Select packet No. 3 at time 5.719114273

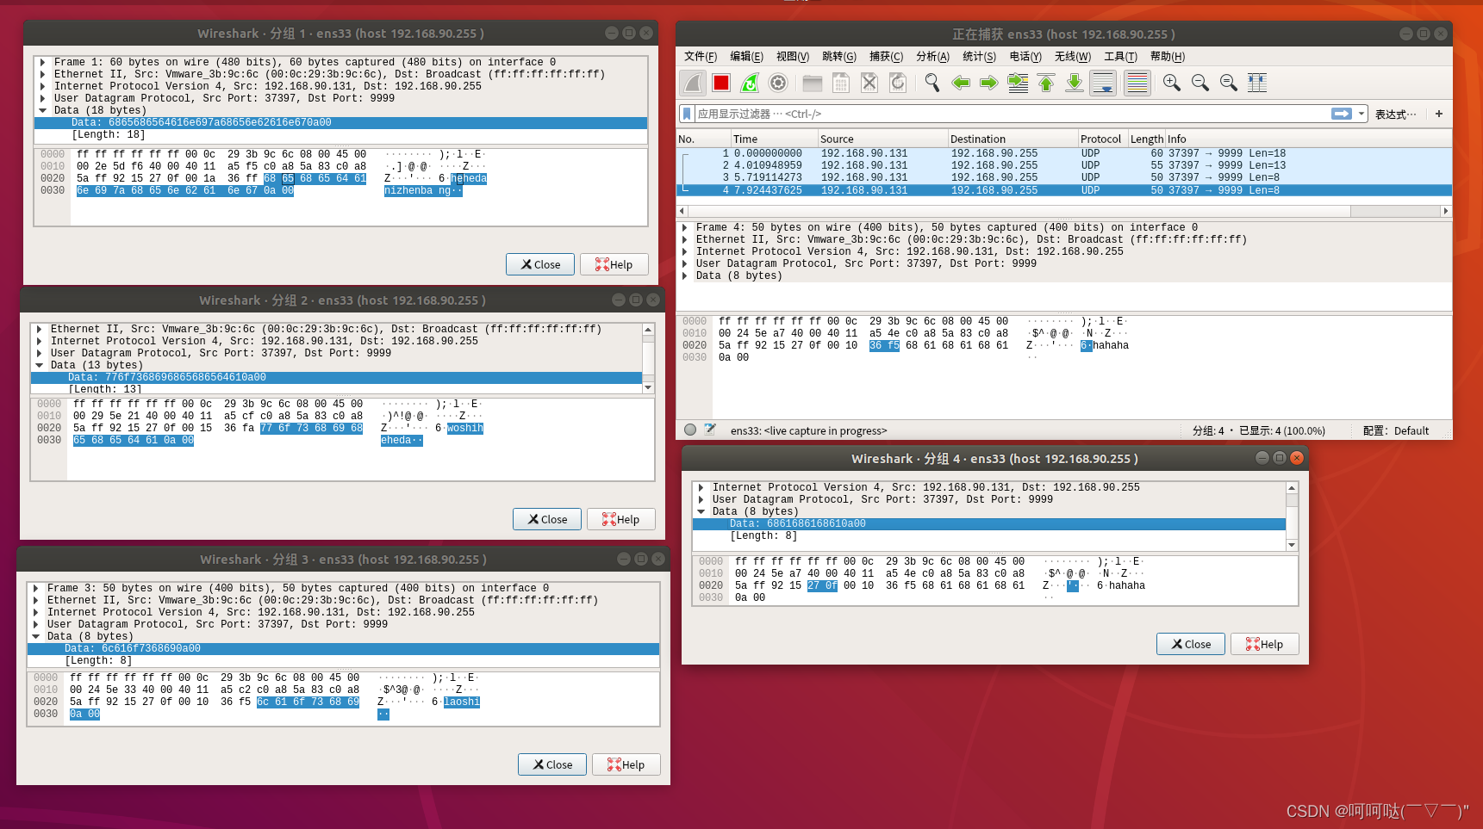[1064, 177]
